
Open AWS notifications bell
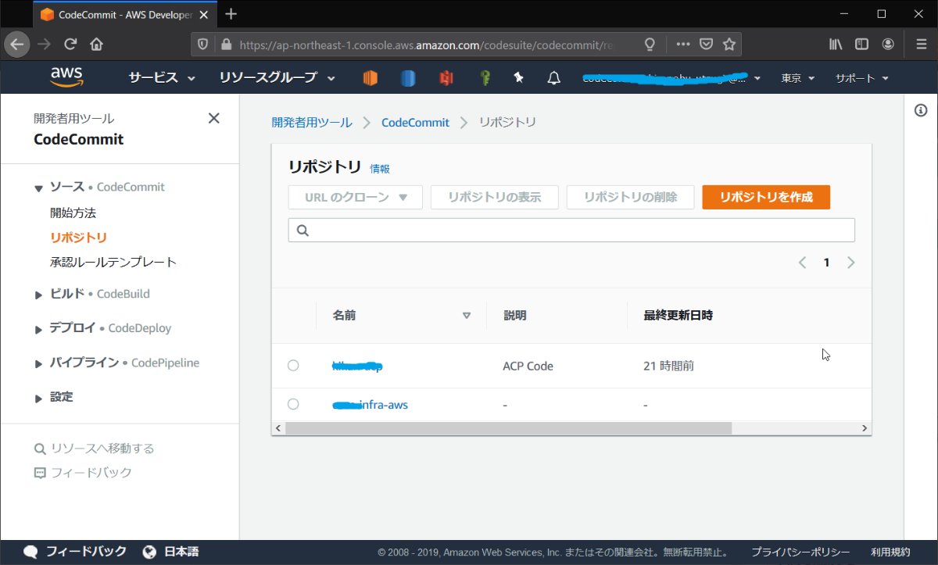tap(554, 77)
